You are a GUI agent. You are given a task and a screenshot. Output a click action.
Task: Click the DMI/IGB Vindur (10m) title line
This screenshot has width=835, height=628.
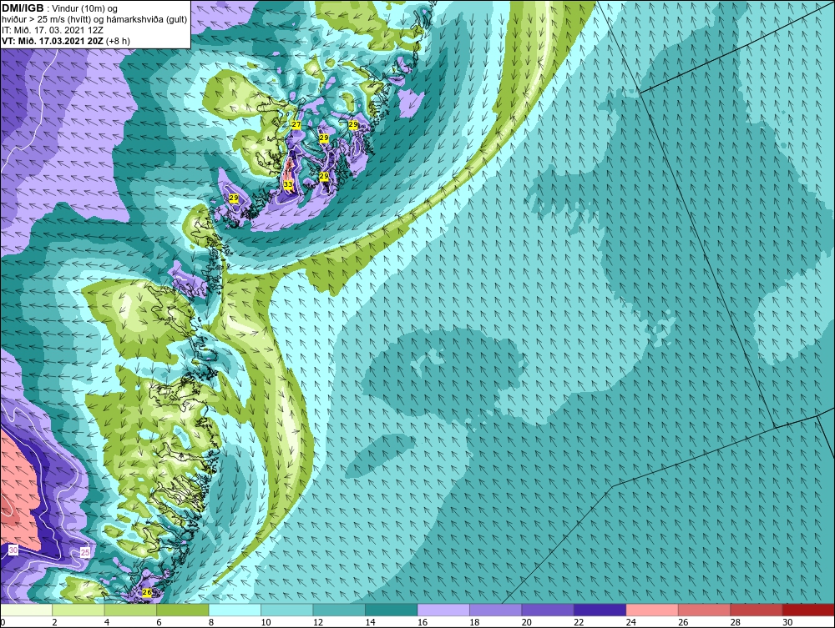point(59,8)
